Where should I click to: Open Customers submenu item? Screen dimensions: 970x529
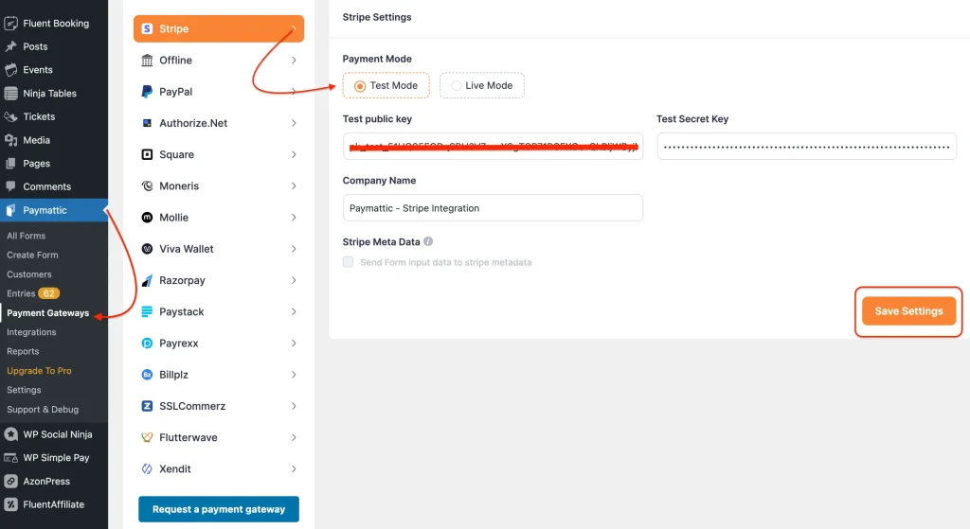tap(29, 274)
